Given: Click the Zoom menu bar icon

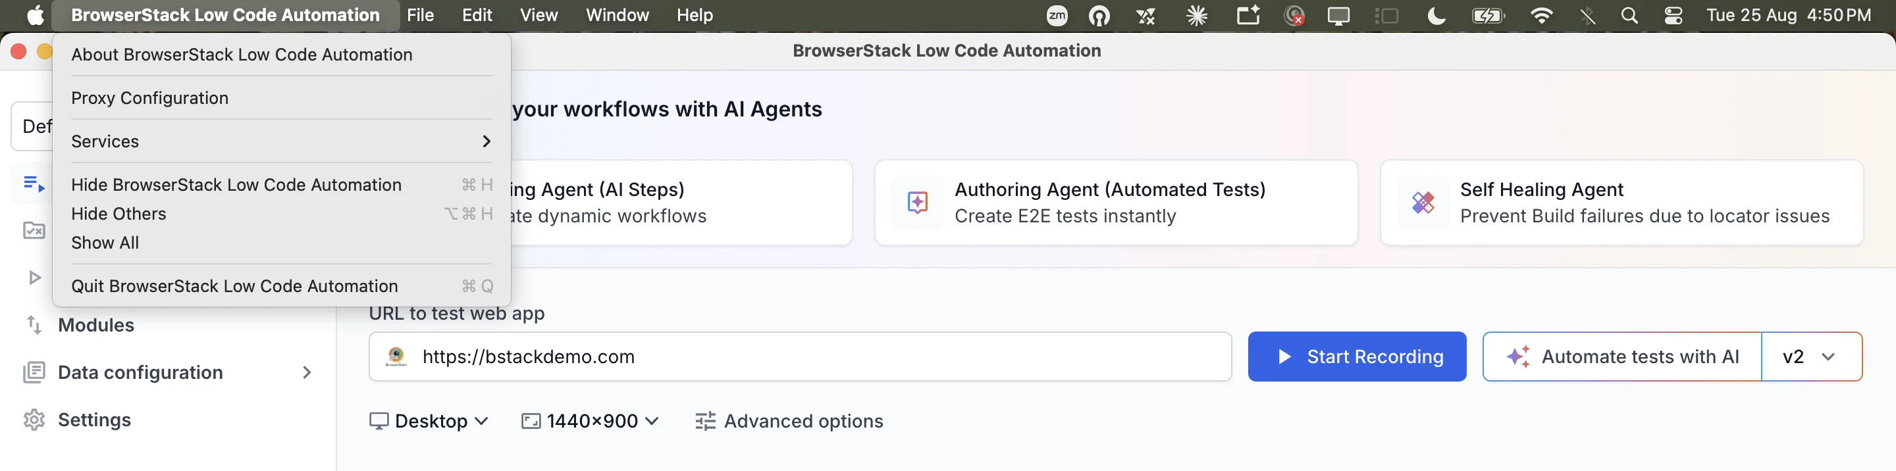Looking at the screenshot, I should pos(1057,15).
